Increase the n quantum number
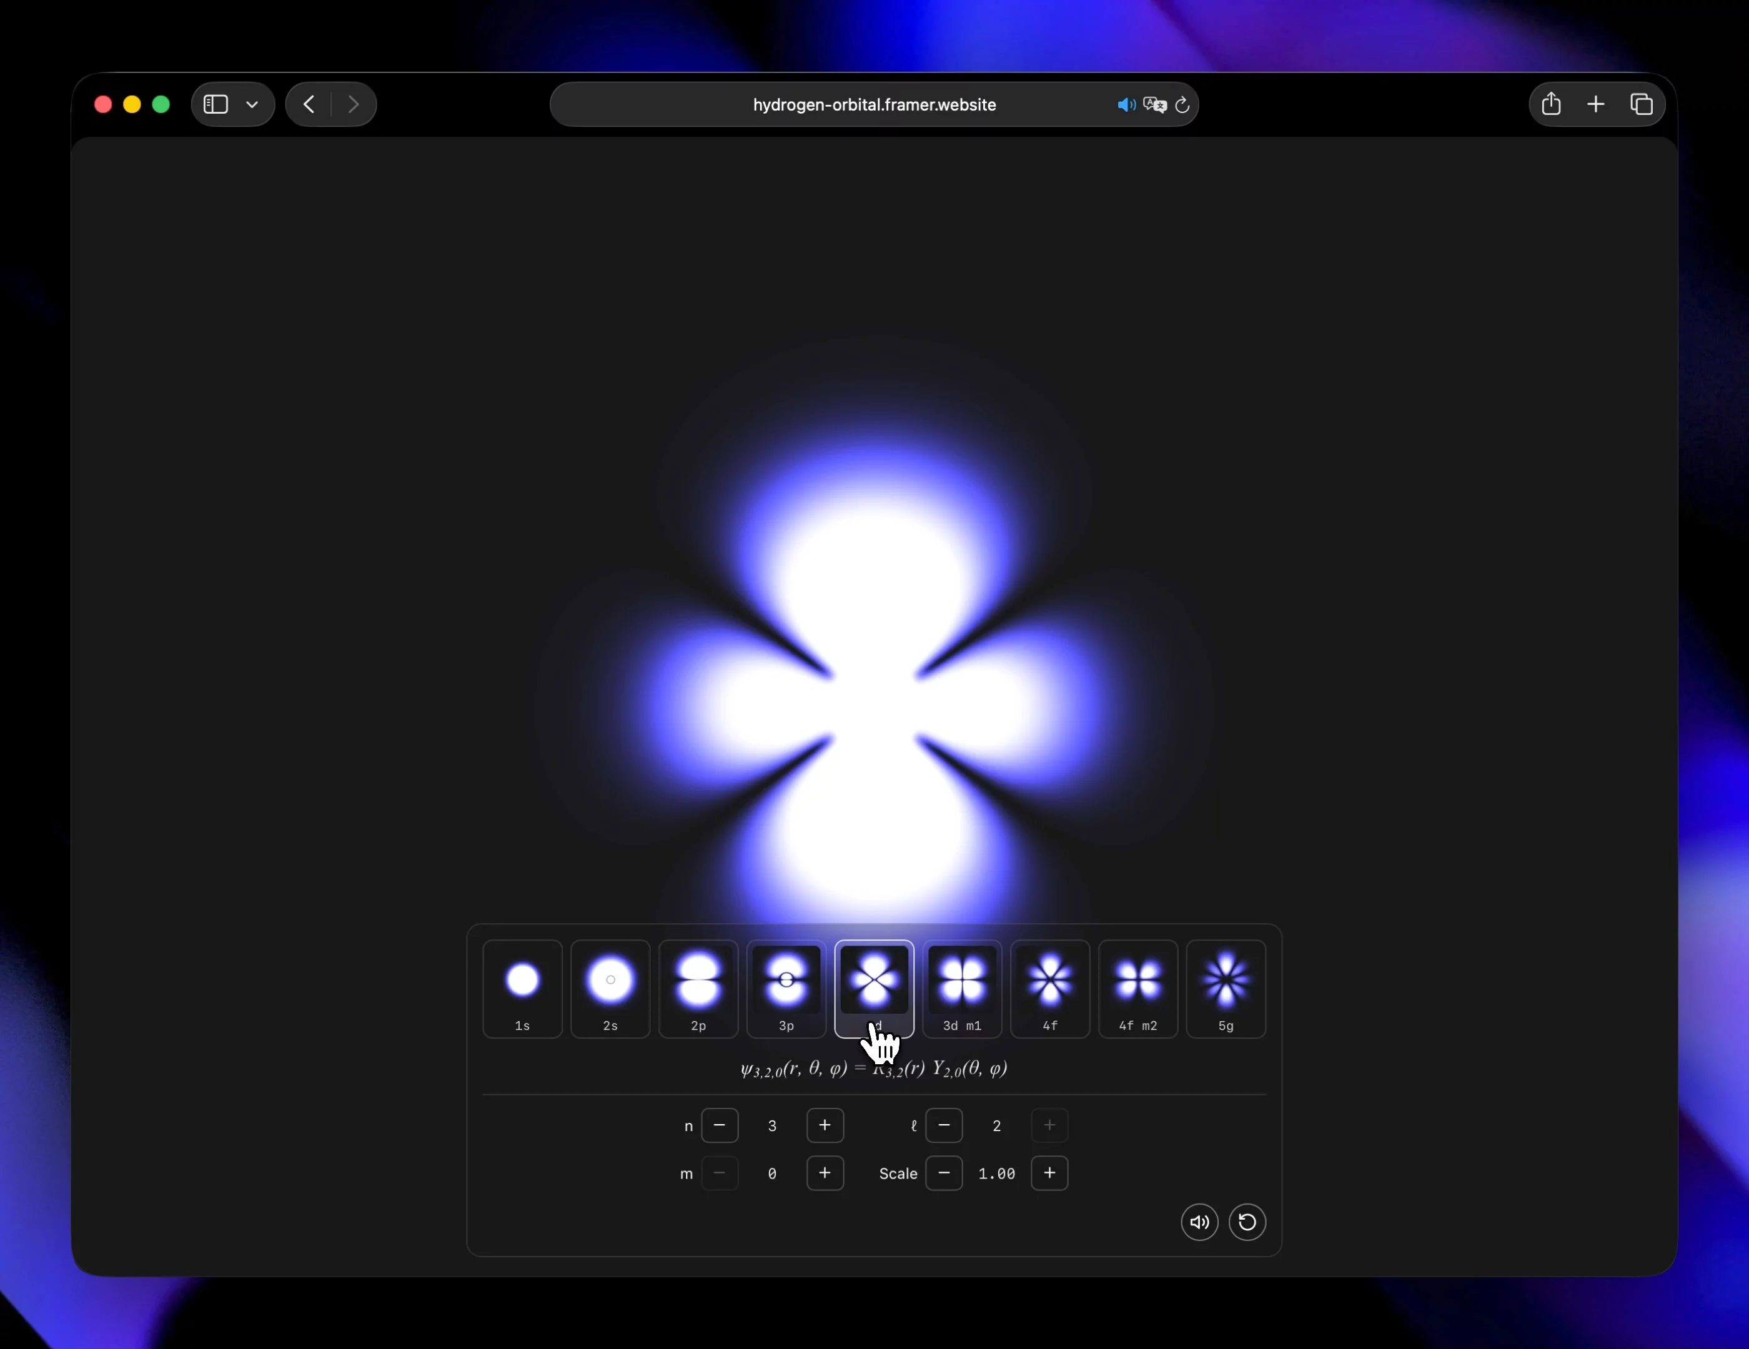Viewport: 1749px width, 1349px height. [825, 1125]
